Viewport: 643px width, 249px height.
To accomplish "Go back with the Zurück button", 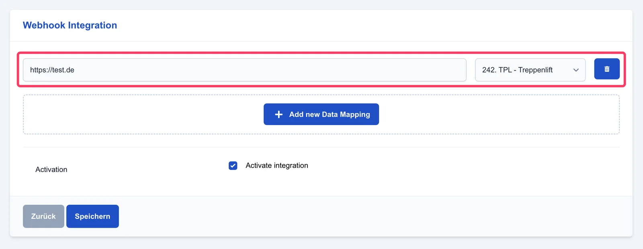I will click(x=43, y=216).
